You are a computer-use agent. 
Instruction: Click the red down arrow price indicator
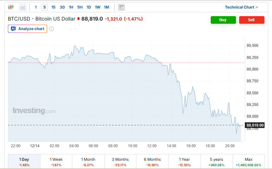click(78, 19)
